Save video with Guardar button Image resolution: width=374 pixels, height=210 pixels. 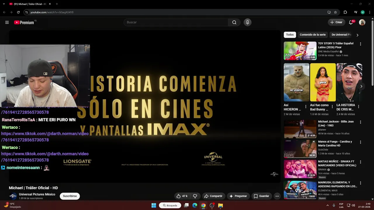[261, 196]
